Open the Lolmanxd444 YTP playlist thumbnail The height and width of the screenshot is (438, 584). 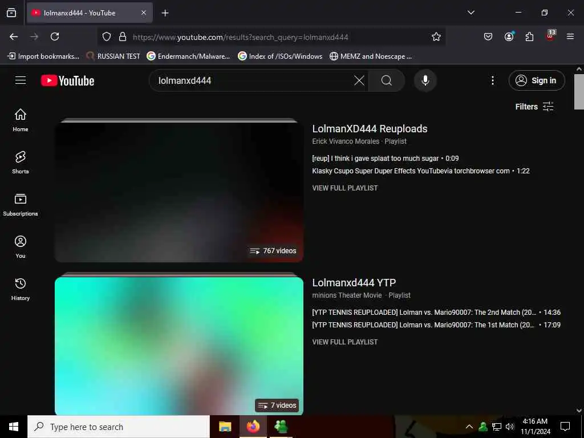pyautogui.click(x=179, y=344)
